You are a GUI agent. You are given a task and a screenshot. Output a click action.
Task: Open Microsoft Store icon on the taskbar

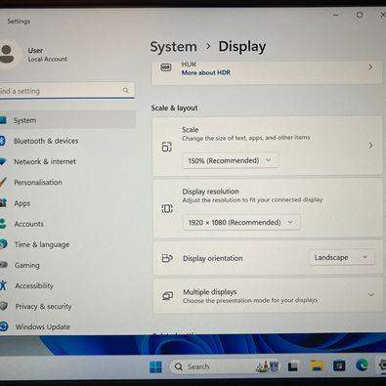339,365
